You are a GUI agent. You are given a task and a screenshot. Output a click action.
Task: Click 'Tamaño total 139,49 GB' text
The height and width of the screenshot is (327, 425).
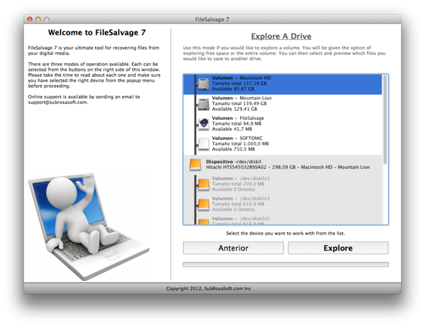click(239, 103)
